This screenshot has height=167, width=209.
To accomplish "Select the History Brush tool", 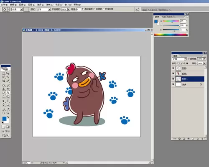I will click(x=8, y=89).
